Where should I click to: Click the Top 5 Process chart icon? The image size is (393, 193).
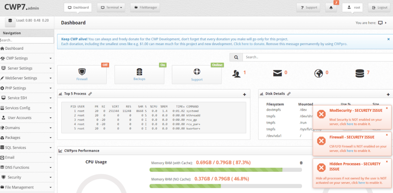[x=60, y=94]
